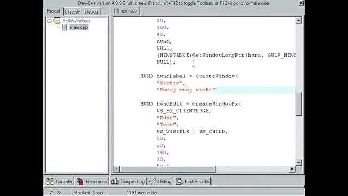The width and height of the screenshot is (348, 196).
Task: Click the HelloWindows project icon
Action: click(57, 21)
